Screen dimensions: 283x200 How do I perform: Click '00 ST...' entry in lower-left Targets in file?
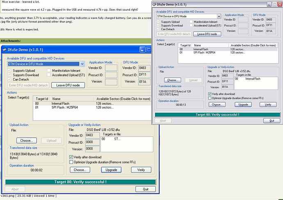pyautogui.click(x=111, y=139)
